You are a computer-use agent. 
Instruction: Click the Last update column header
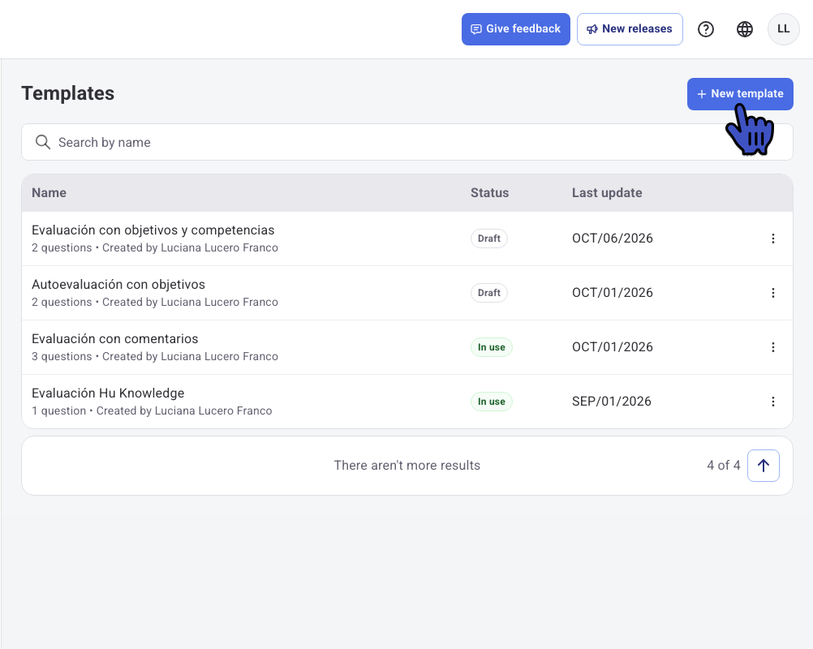tap(607, 193)
